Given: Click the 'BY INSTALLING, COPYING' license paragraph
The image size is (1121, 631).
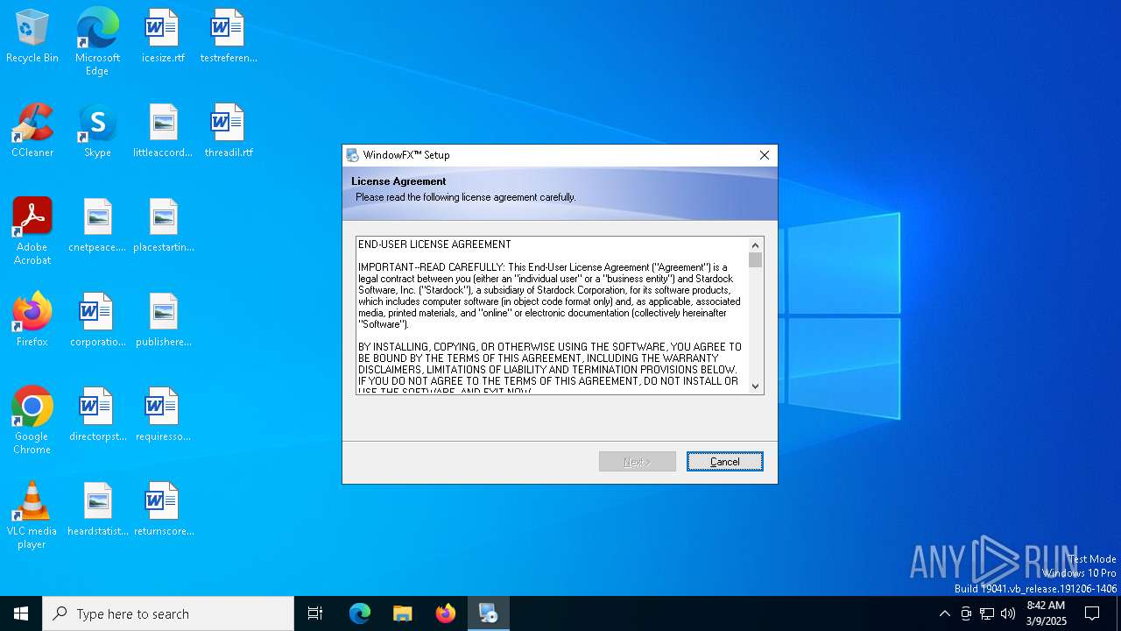Looking at the screenshot, I should click(x=550, y=369).
